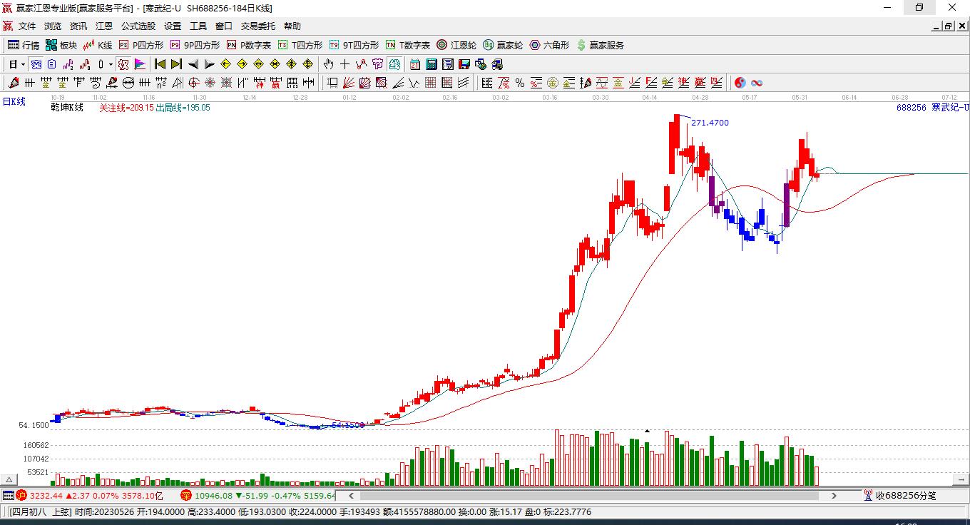This screenshot has width=970, height=525.
Task: Open the 帮助 menu
Action: (x=292, y=26)
